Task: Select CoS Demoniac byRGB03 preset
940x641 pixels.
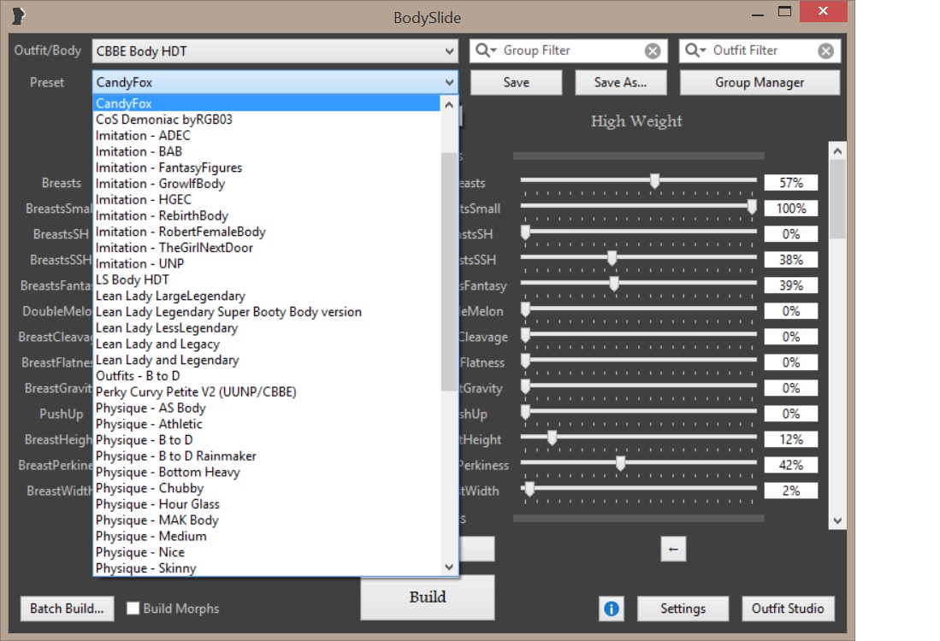Action: 267,119
